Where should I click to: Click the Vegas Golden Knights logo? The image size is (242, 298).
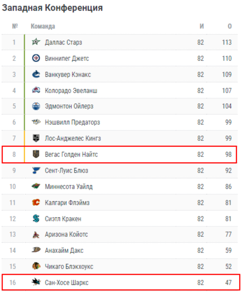click(36, 154)
